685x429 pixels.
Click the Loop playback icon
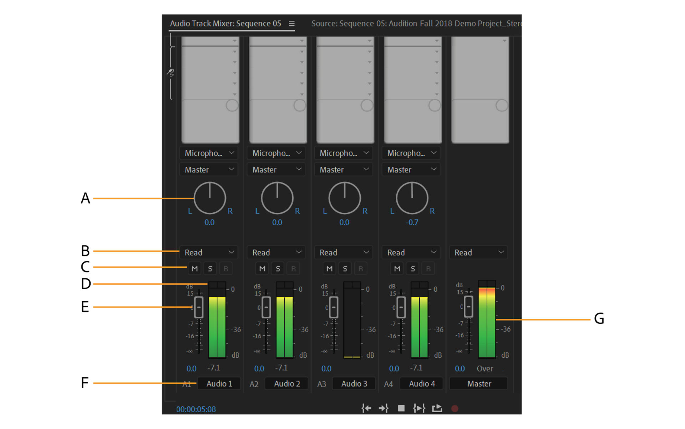(x=437, y=408)
